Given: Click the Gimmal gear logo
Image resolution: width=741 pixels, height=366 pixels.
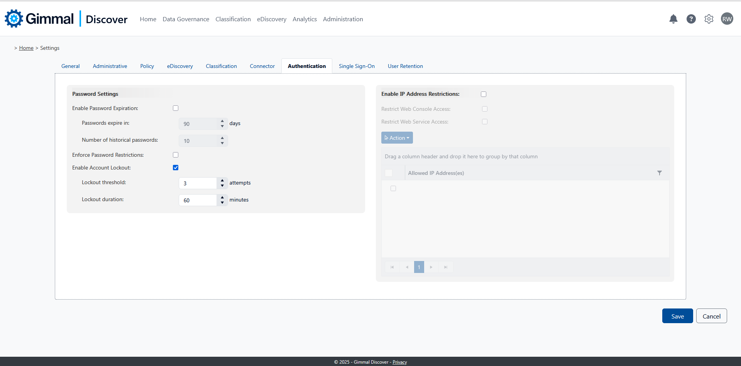Looking at the screenshot, I should click(14, 19).
